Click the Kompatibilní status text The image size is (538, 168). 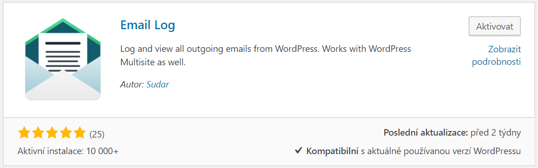[x=332, y=151]
